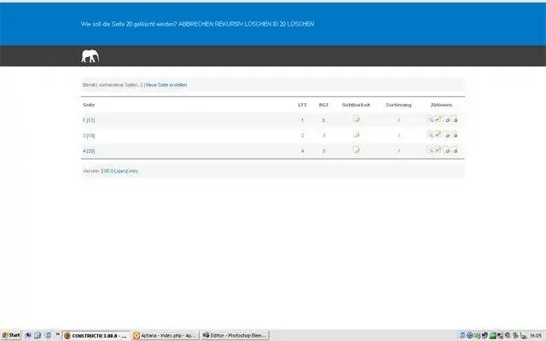Open page 3 [19] link
546x341 pixels.
tap(89, 136)
